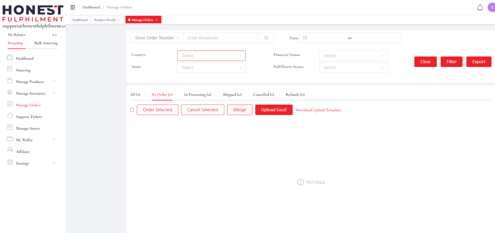The width and height of the screenshot is (495, 233).
Task: Open the Financial Status dropdown
Action: click(x=353, y=56)
